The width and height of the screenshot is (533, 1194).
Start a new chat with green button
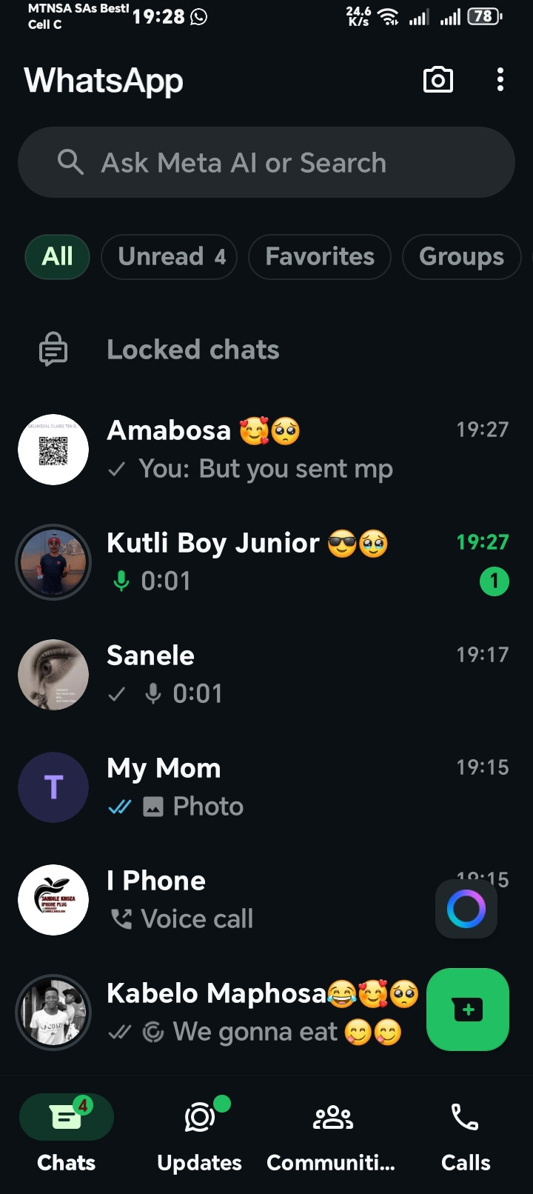(468, 1009)
